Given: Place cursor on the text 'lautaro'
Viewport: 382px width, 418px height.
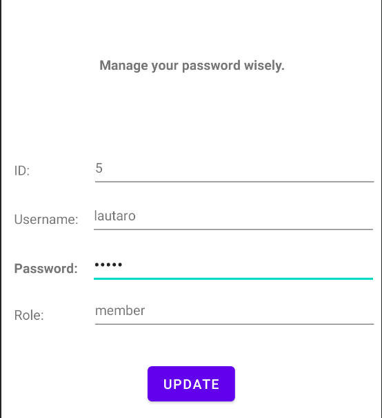Looking at the screenshot, I should click(x=115, y=216).
